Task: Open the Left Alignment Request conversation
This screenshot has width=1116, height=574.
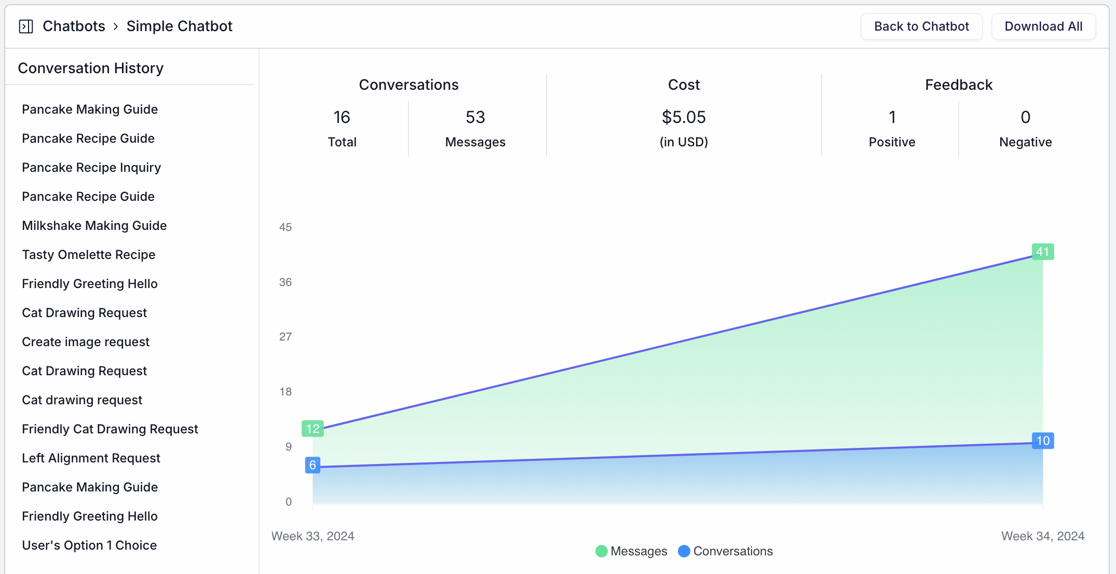Action: 91,458
